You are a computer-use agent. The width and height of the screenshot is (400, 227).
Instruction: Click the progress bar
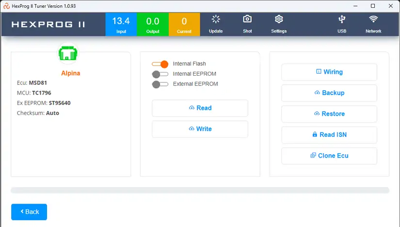click(200, 190)
